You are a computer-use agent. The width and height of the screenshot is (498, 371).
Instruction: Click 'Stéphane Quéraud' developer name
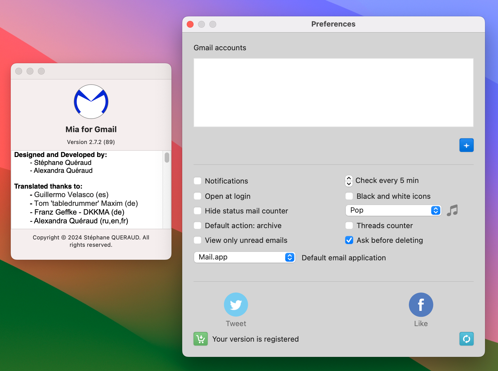point(63,163)
